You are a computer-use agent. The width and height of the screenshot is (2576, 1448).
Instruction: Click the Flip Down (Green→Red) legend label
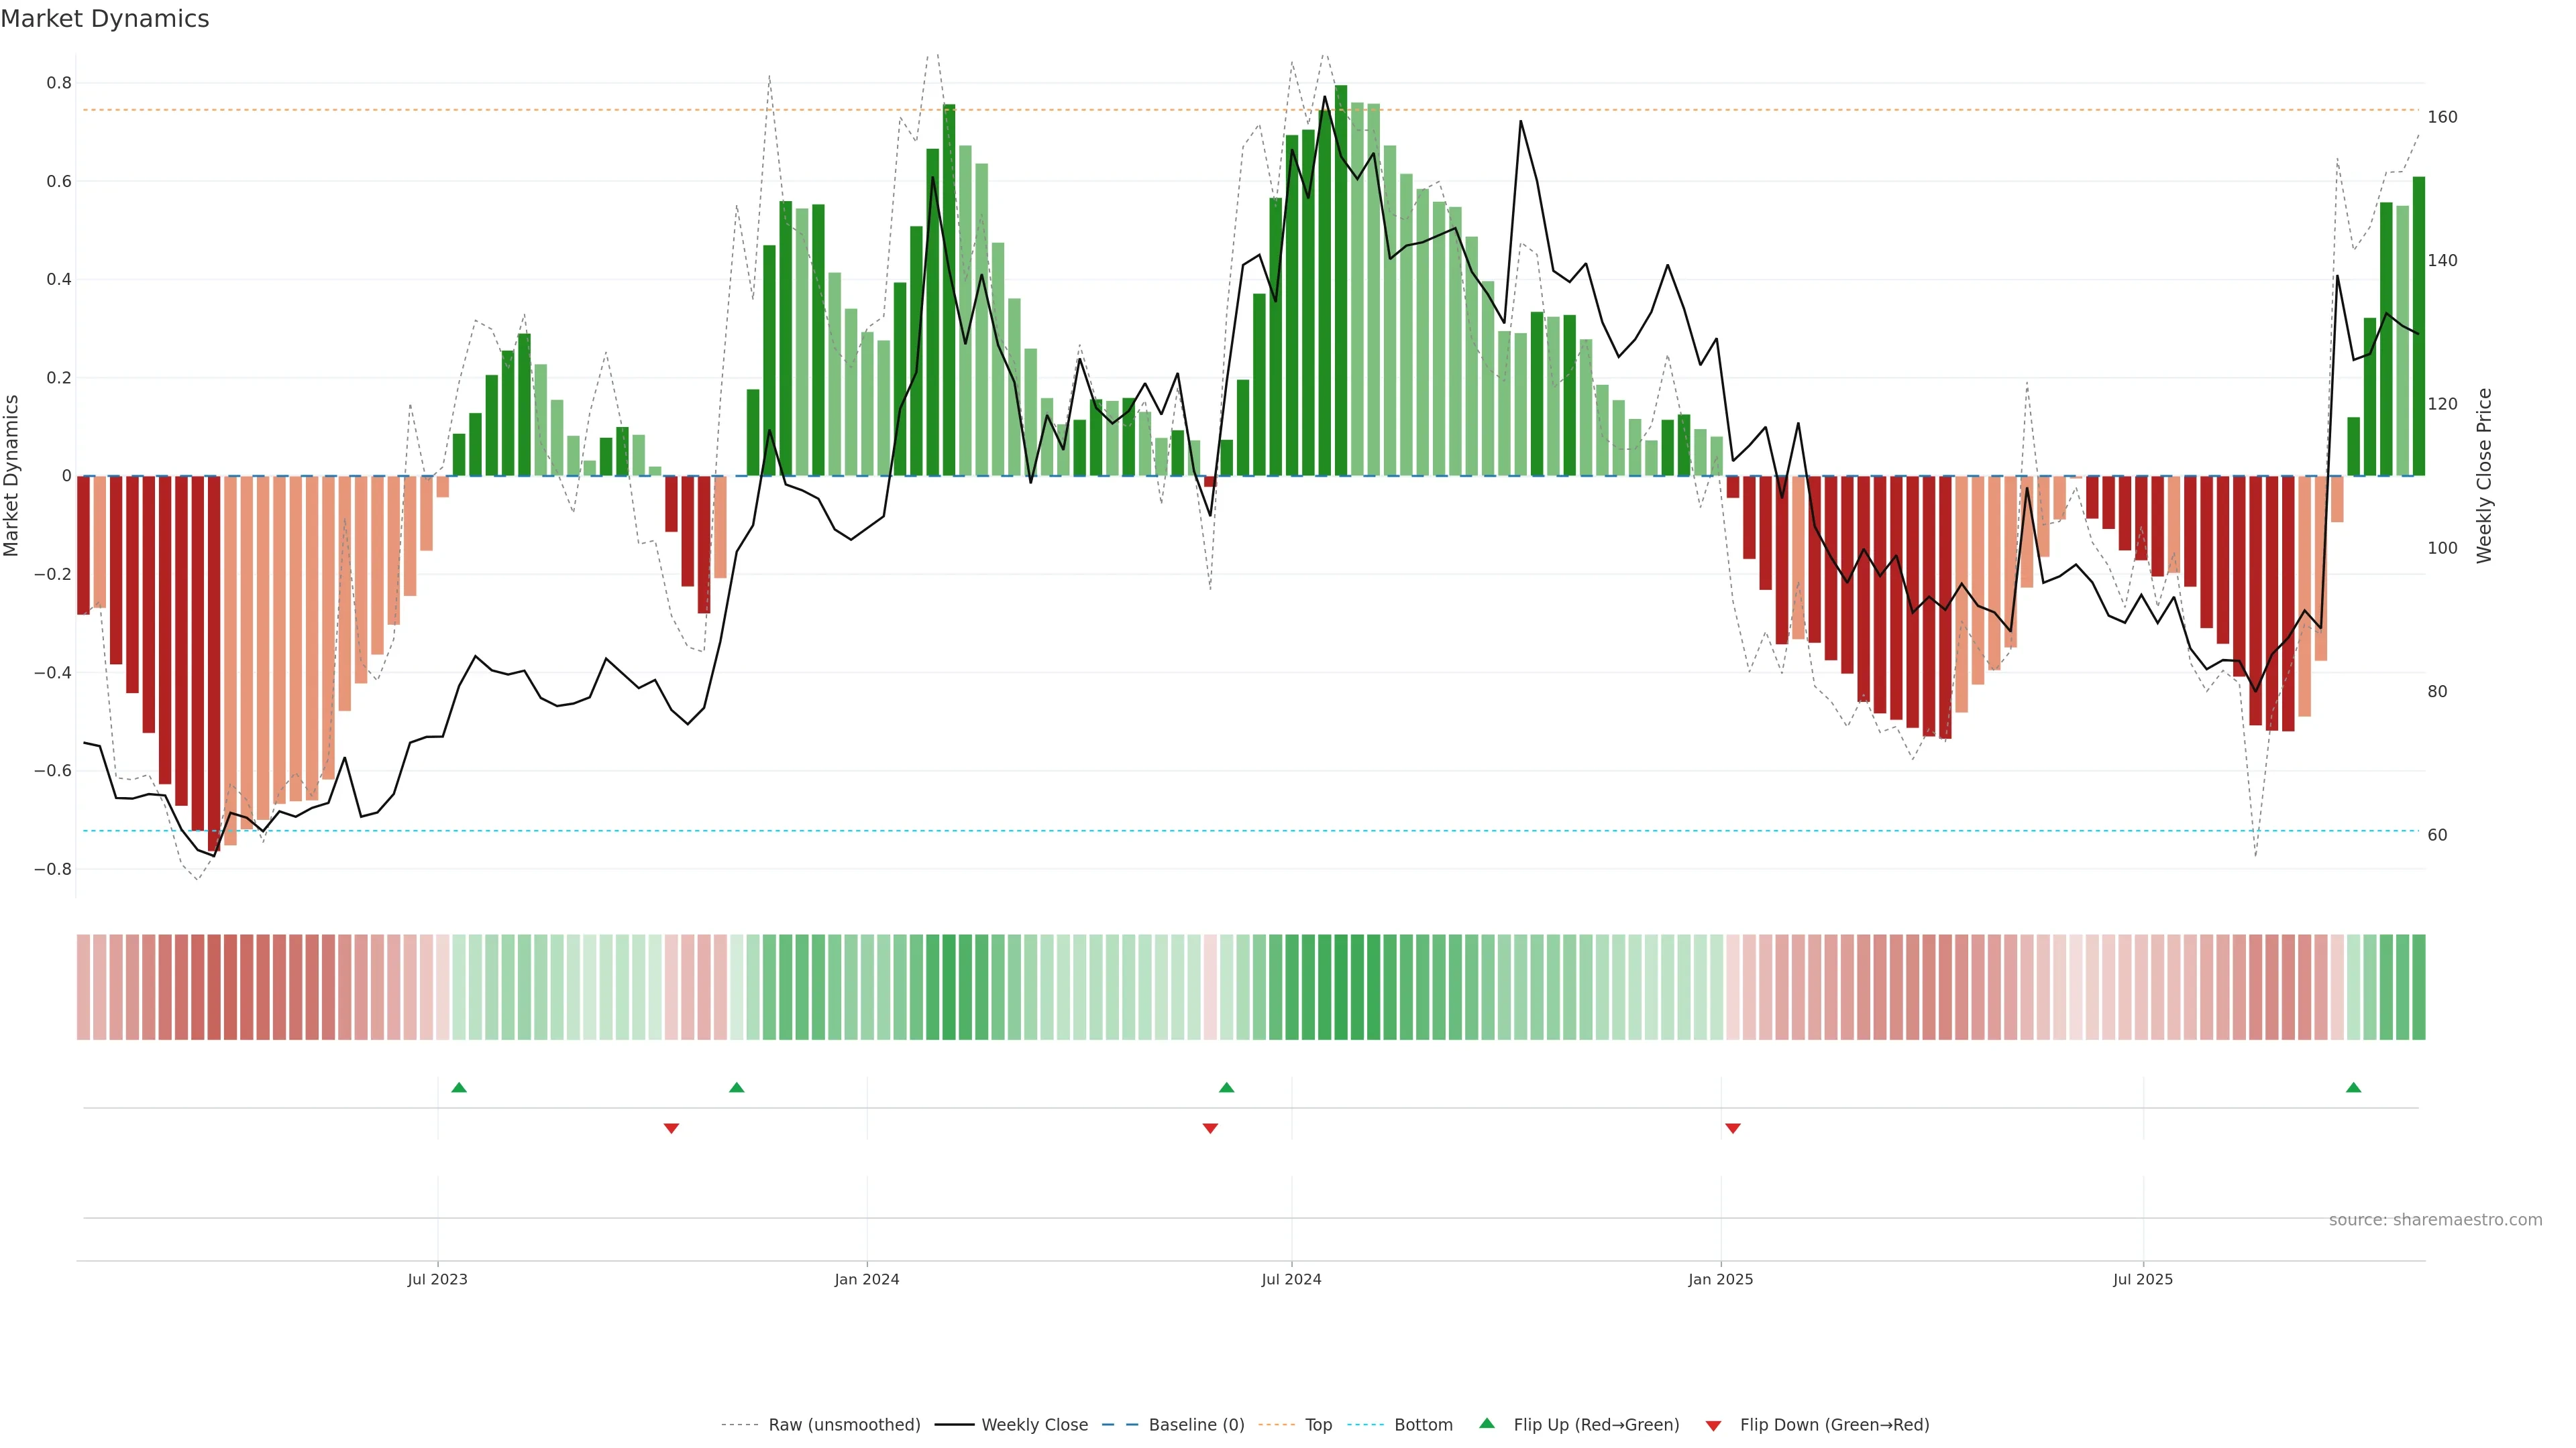(1834, 1425)
